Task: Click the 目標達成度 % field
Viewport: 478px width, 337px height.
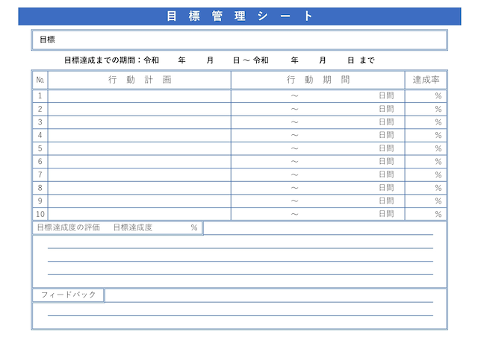Action: tap(155, 227)
